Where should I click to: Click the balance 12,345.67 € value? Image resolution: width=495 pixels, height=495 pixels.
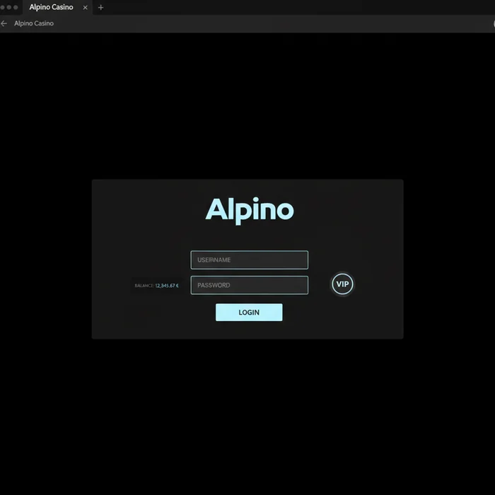[x=167, y=286]
